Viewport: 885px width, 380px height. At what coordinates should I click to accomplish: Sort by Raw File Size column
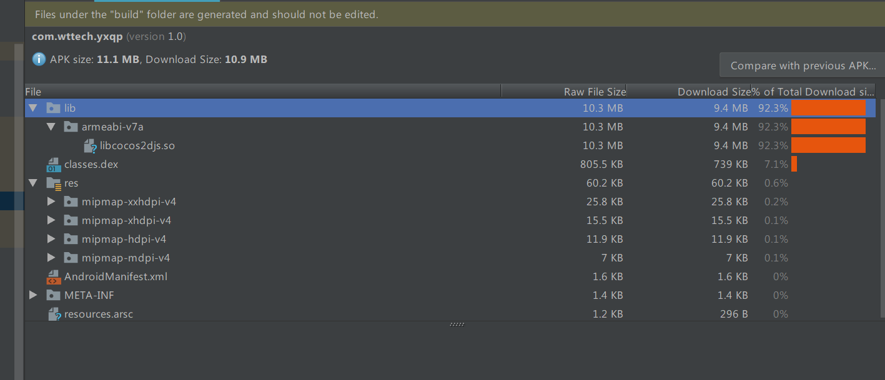click(x=594, y=92)
